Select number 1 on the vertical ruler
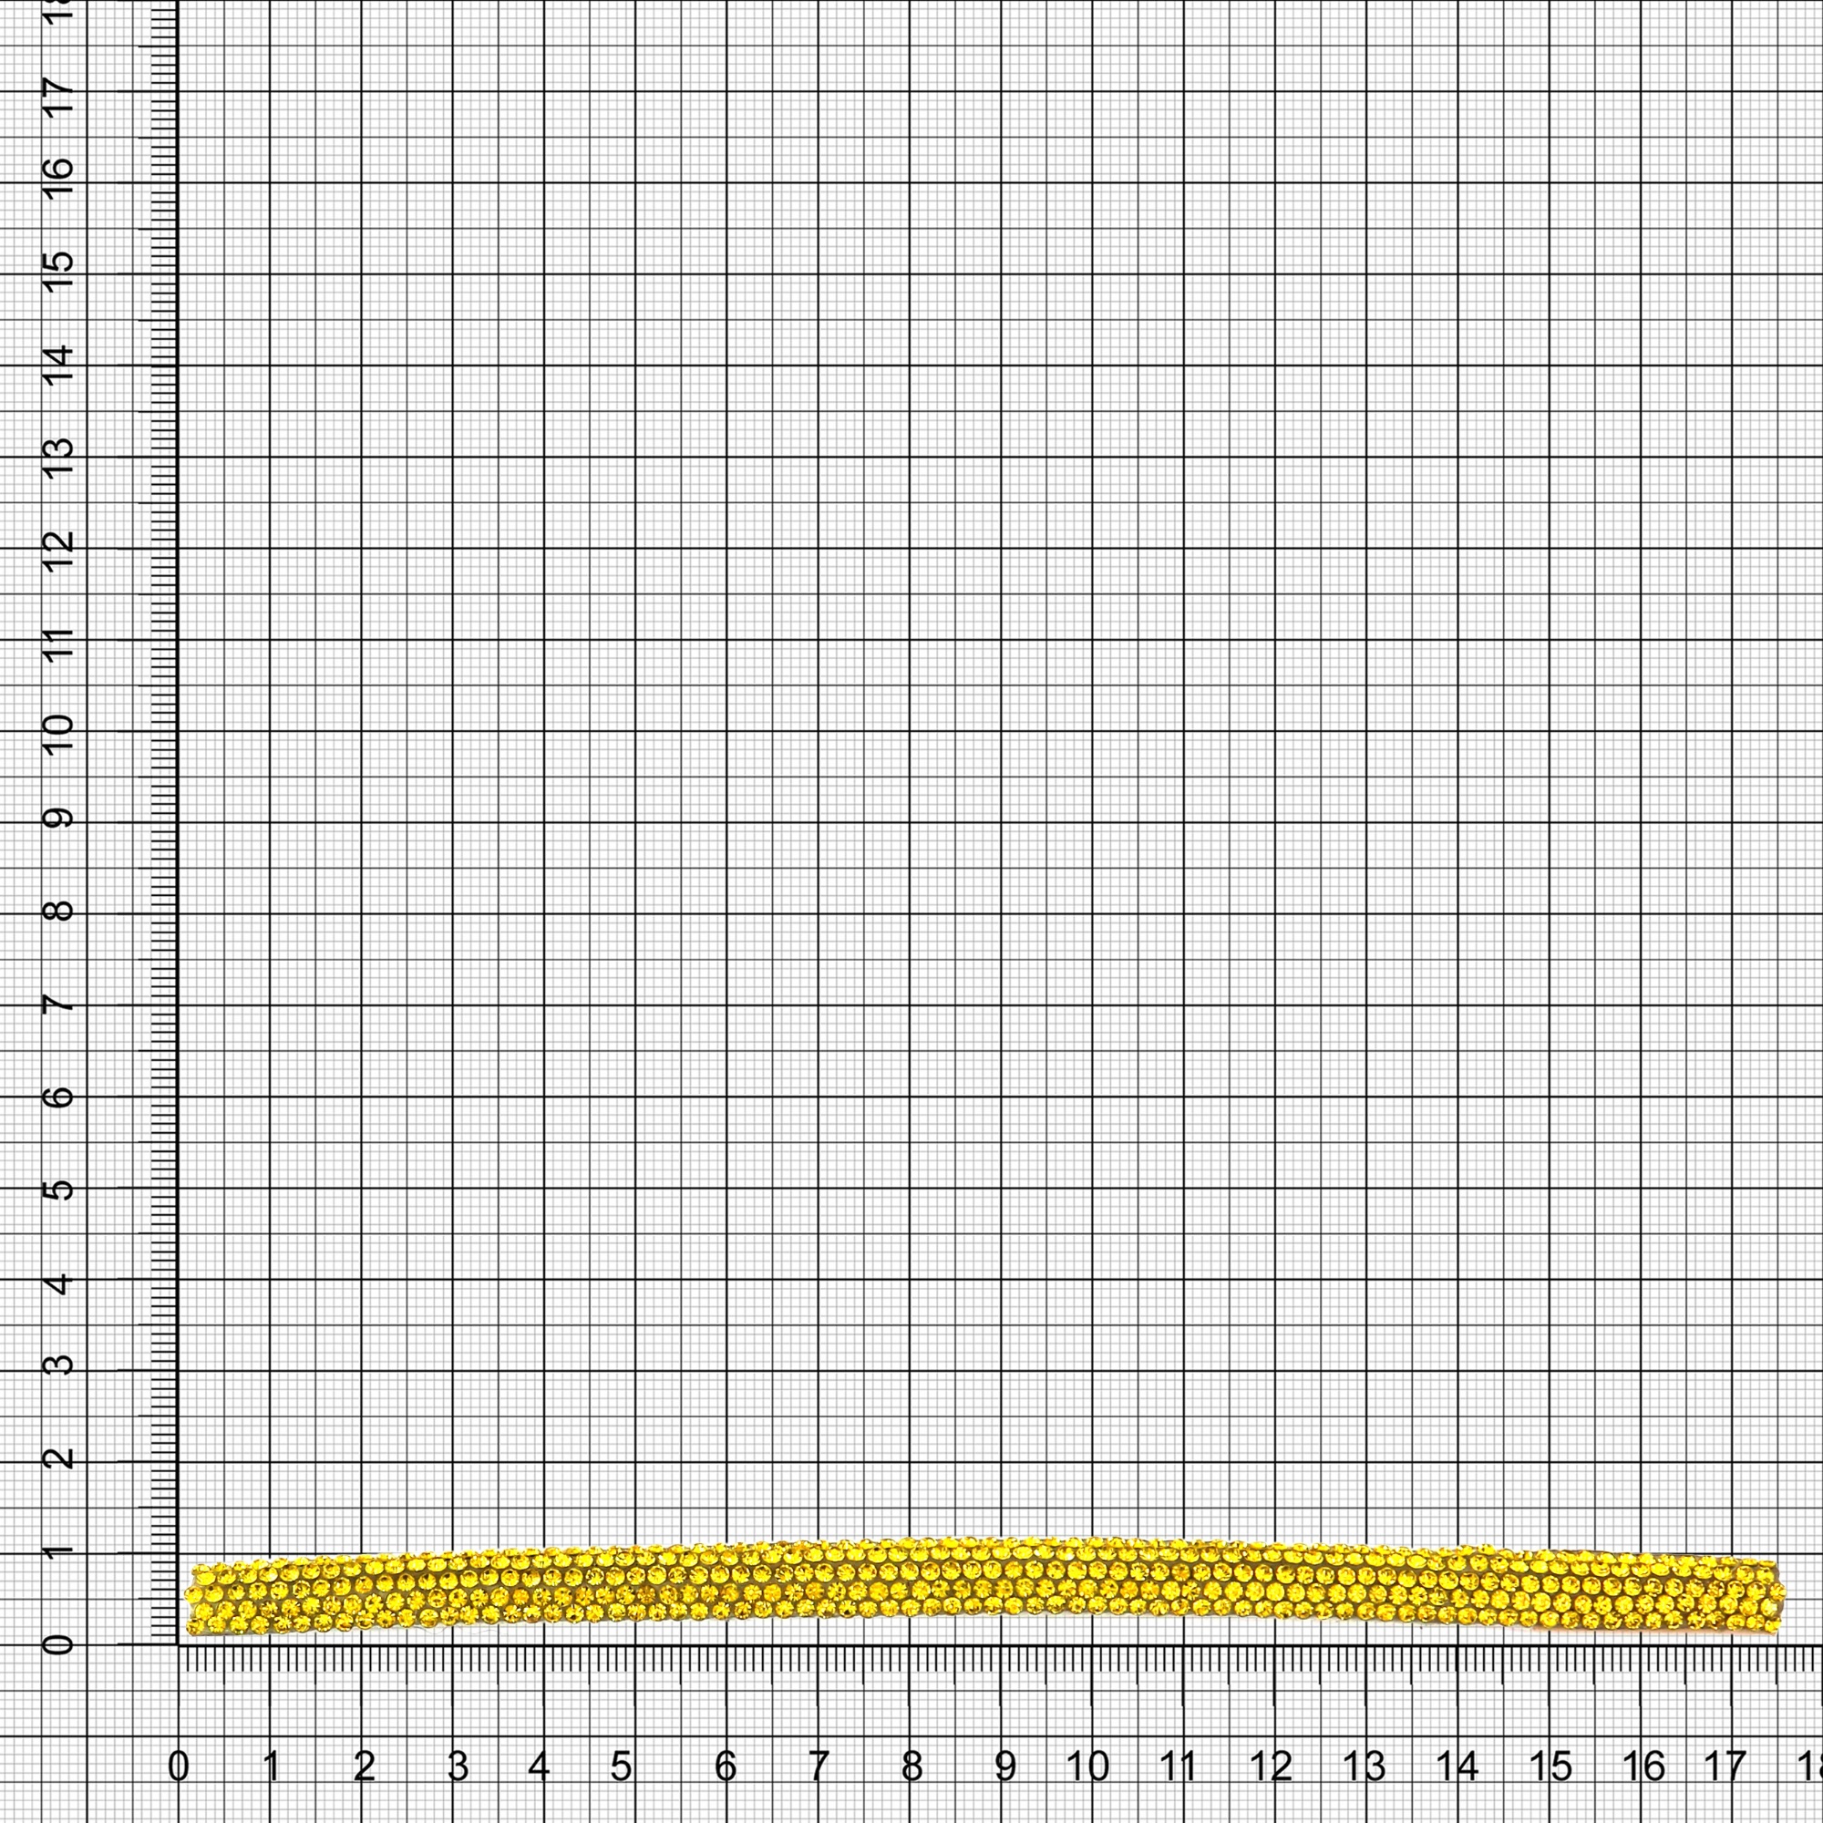This screenshot has width=1823, height=1823. (x=58, y=1551)
